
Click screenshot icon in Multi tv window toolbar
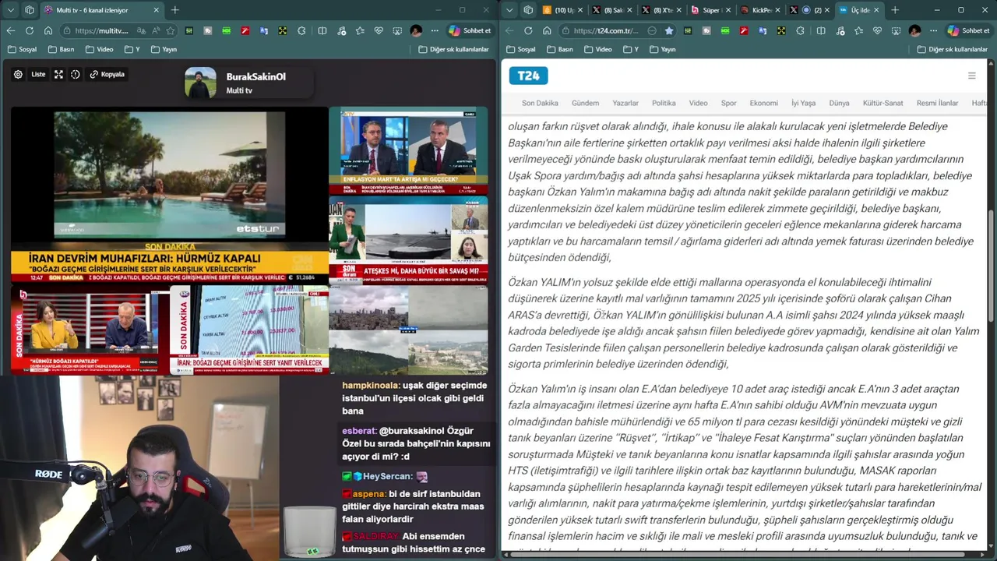[397, 31]
